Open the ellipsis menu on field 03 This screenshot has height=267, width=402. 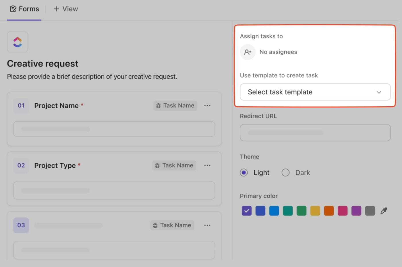coord(207,225)
